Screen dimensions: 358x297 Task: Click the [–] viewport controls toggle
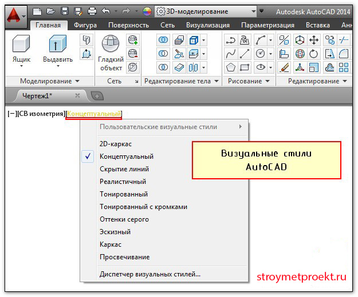[x=13, y=114]
